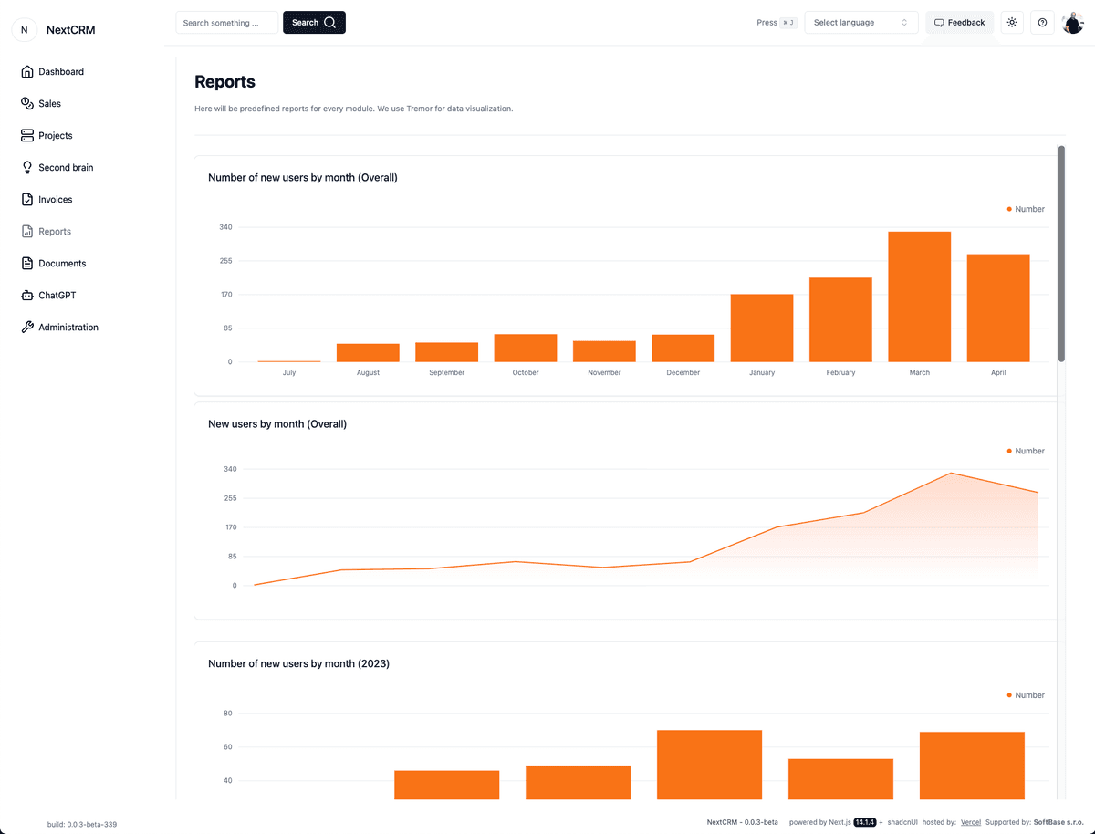Toggle light/dark theme with sun icon
Viewport: 1095px width, 834px height.
[1012, 23]
